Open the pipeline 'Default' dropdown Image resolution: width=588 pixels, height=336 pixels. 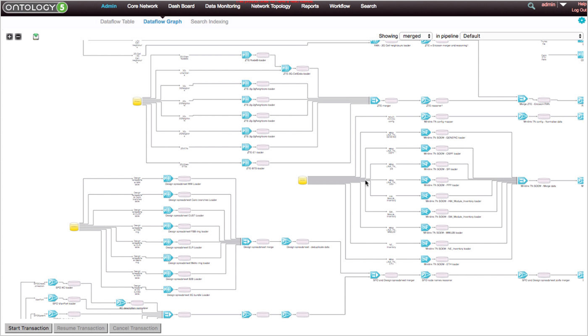point(522,36)
